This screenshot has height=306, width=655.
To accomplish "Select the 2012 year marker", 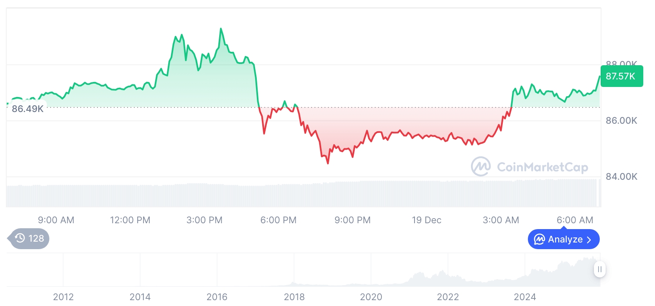I will coord(63,297).
